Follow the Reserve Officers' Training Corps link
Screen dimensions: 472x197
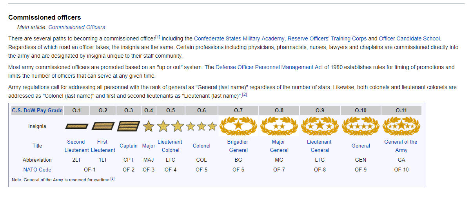pos(327,38)
